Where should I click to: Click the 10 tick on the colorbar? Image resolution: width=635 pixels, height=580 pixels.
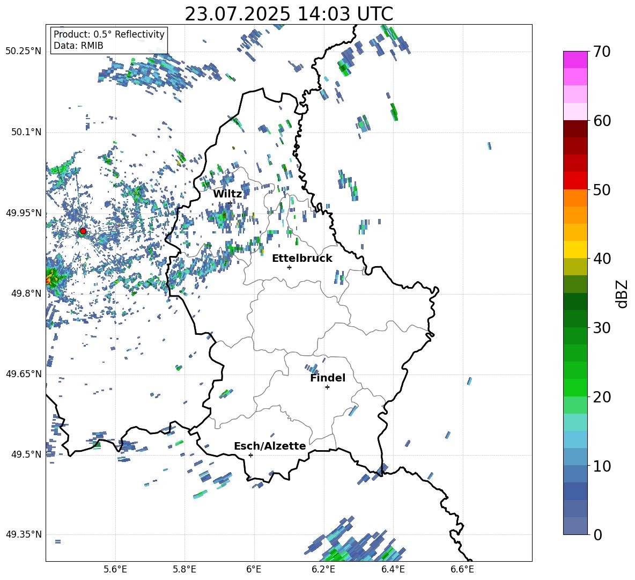click(x=601, y=466)
